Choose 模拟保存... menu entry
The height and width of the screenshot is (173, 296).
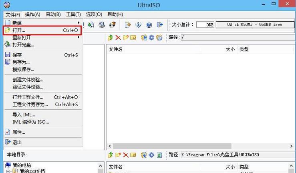coord(43,69)
